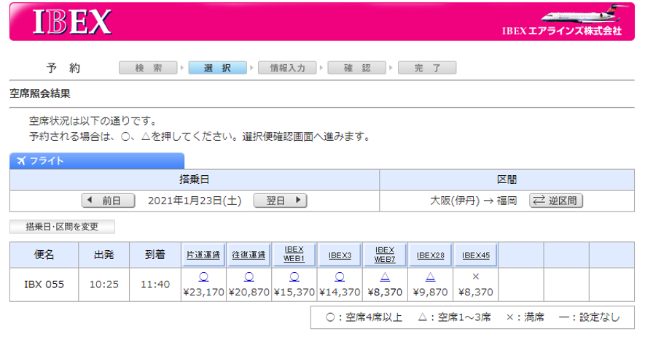Click the date 2021年1月23日(土)

(195, 201)
